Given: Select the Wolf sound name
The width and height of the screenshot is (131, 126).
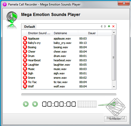Looking at the screenshot, I should 31,86.
